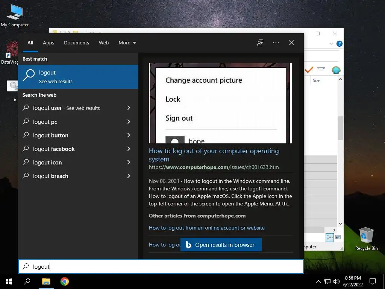Image resolution: width=385 pixels, height=289 pixels.
Task: Expand the 'logout user' suggestion arrow
Action: click(129, 108)
